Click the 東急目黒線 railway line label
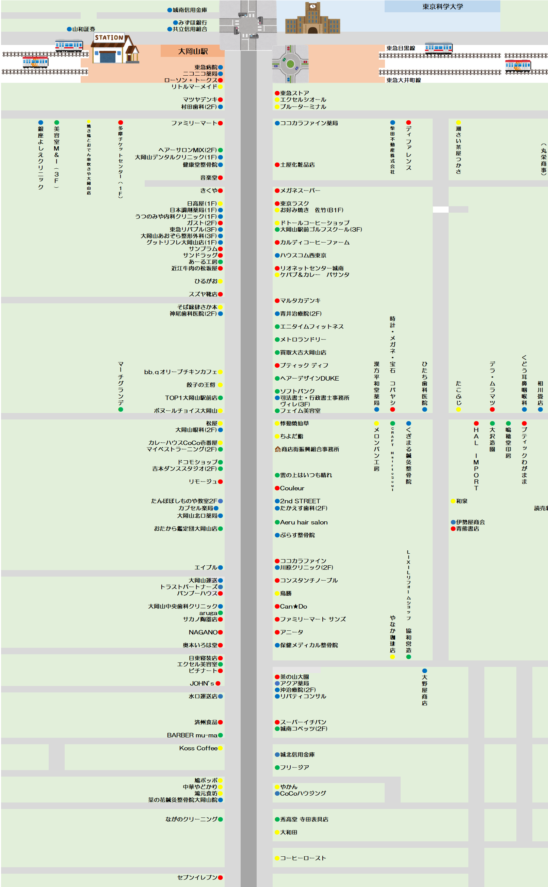 [401, 48]
